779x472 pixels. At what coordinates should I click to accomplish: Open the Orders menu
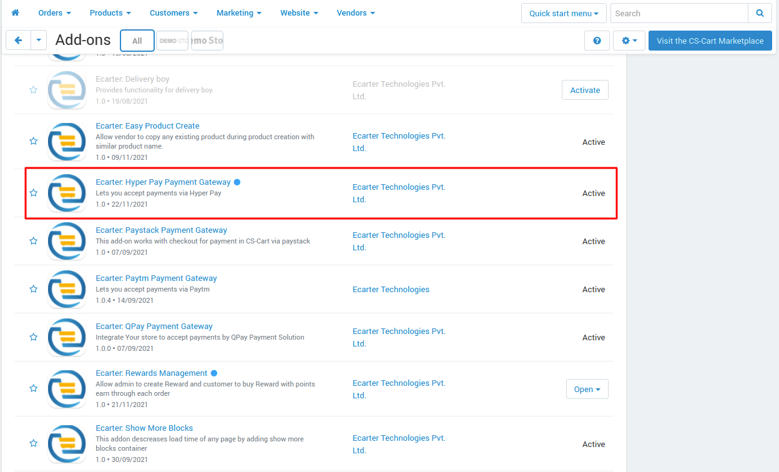pyautogui.click(x=54, y=13)
